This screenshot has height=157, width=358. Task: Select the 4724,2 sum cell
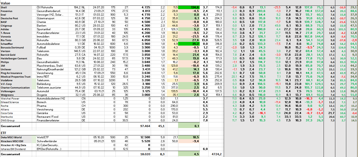click(215, 154)
